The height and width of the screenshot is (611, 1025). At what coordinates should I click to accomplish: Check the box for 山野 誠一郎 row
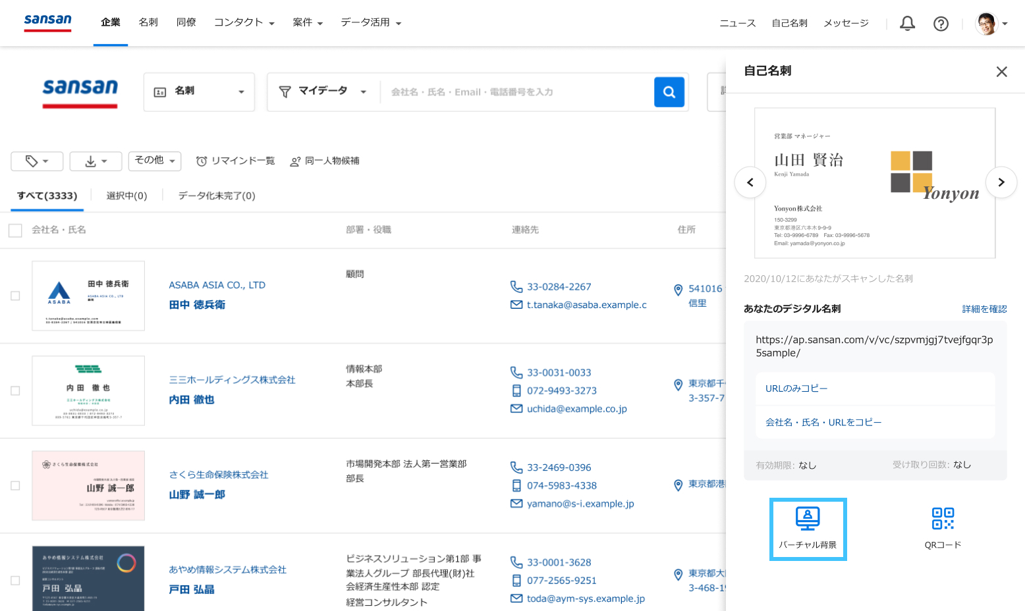coord(15,486)
